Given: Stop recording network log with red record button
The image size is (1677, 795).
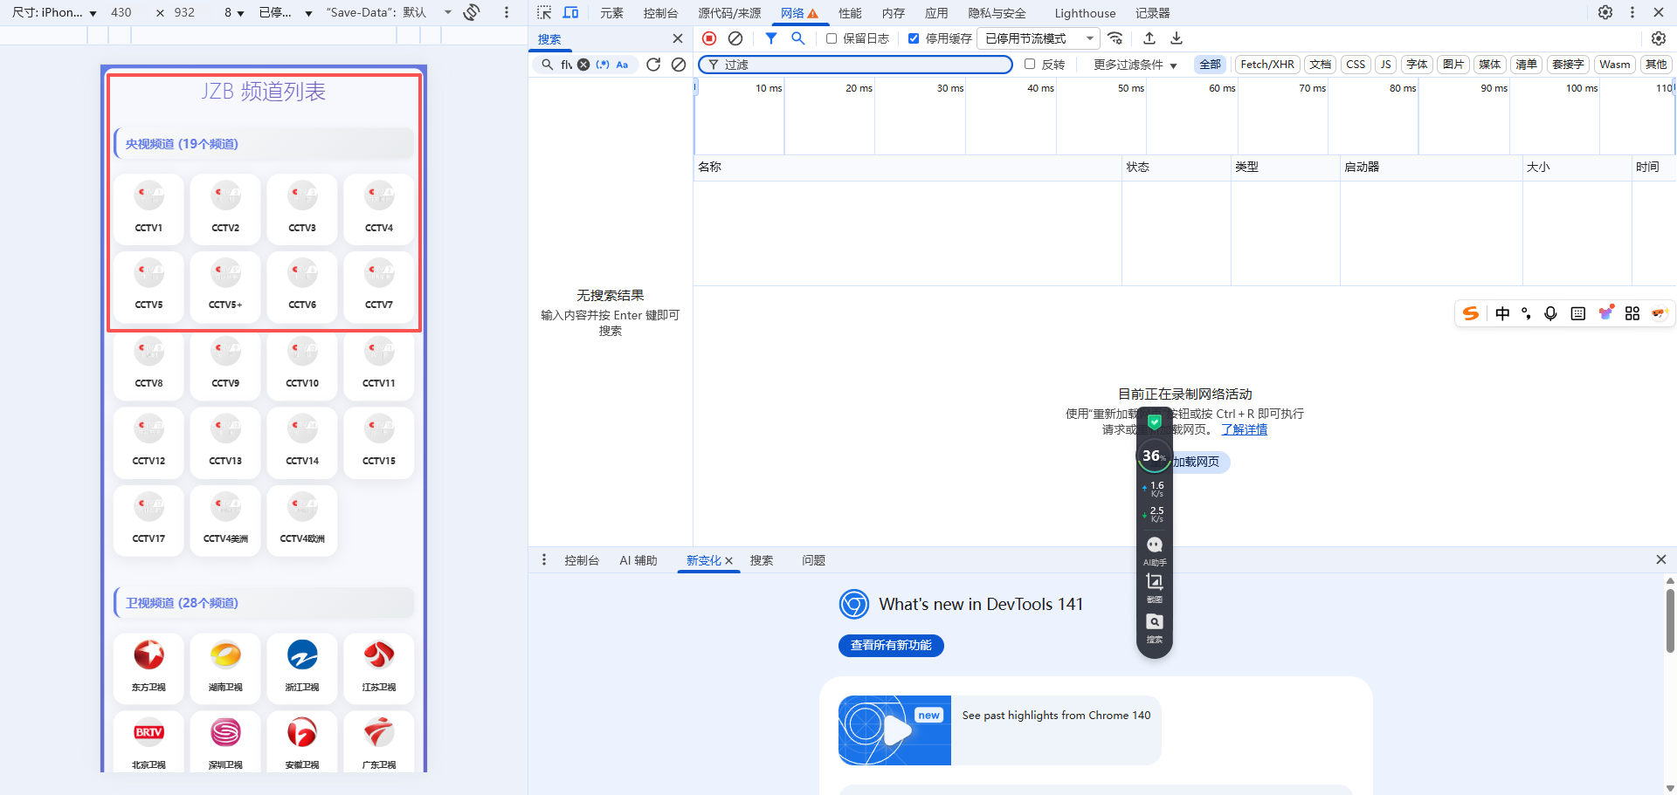Looking at the screenshot, I should (708, 38).
